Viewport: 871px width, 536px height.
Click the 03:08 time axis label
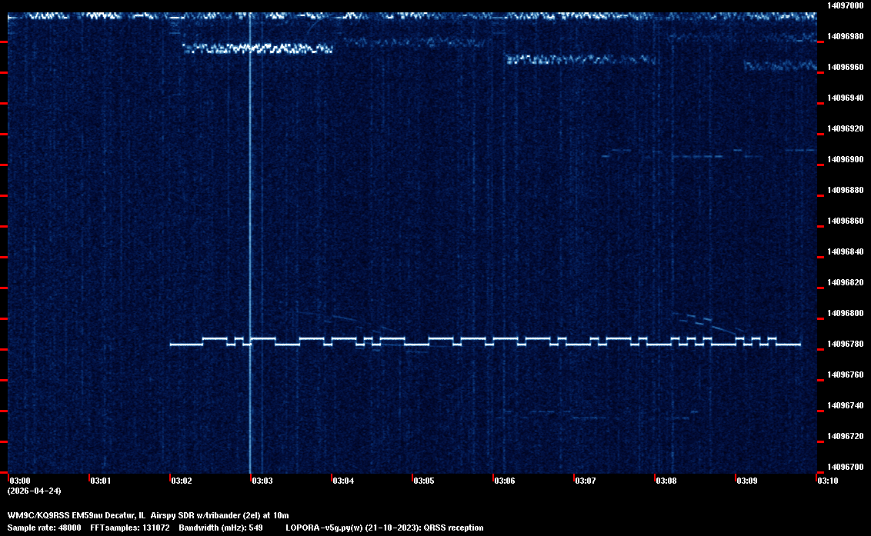(666, 481)
